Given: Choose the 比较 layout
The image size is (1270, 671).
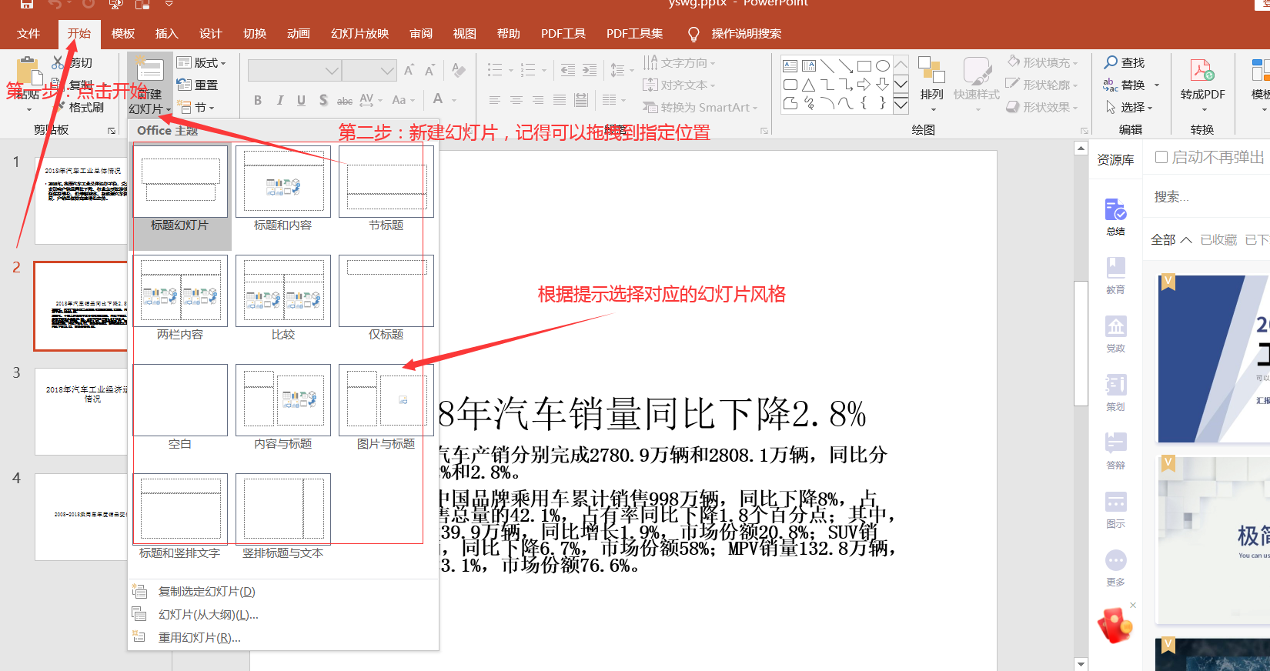Looking at the screenshot, I should point(283,291).
